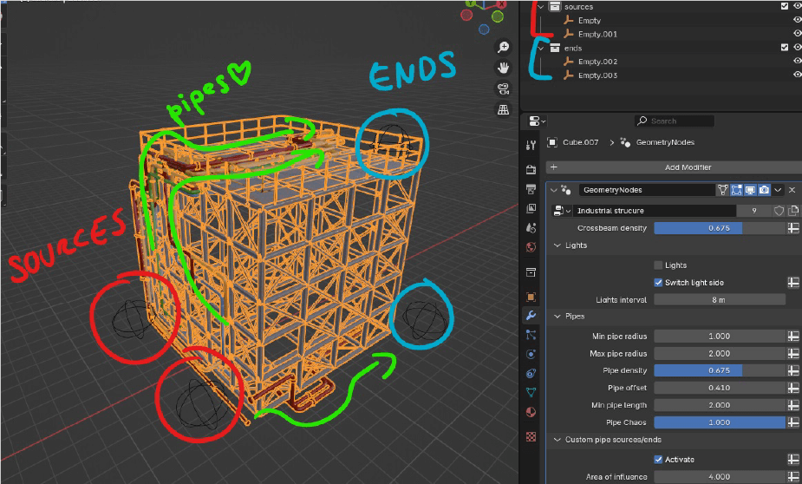Open the World properties tab
The width and height of the screenshot is (802, 484).
[x=531, y=247]
